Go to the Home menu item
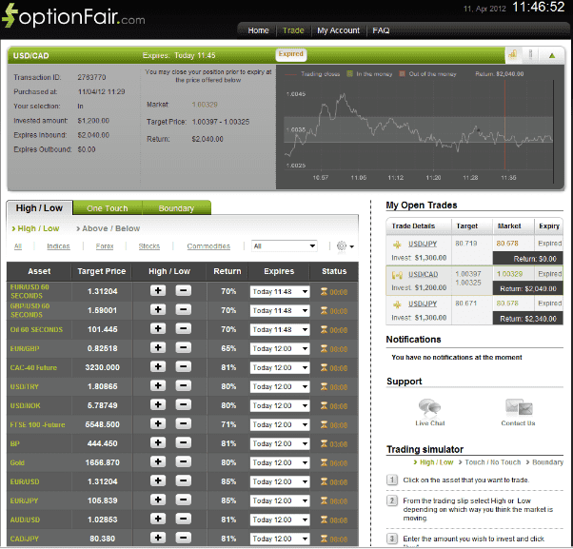Image resolution: width=573 pixels, height=549 pixels. tap(258, 30)
